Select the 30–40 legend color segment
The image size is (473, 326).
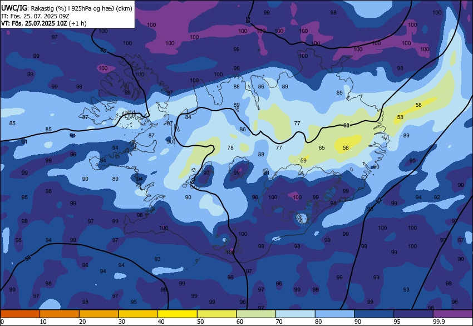click(138, 314)
